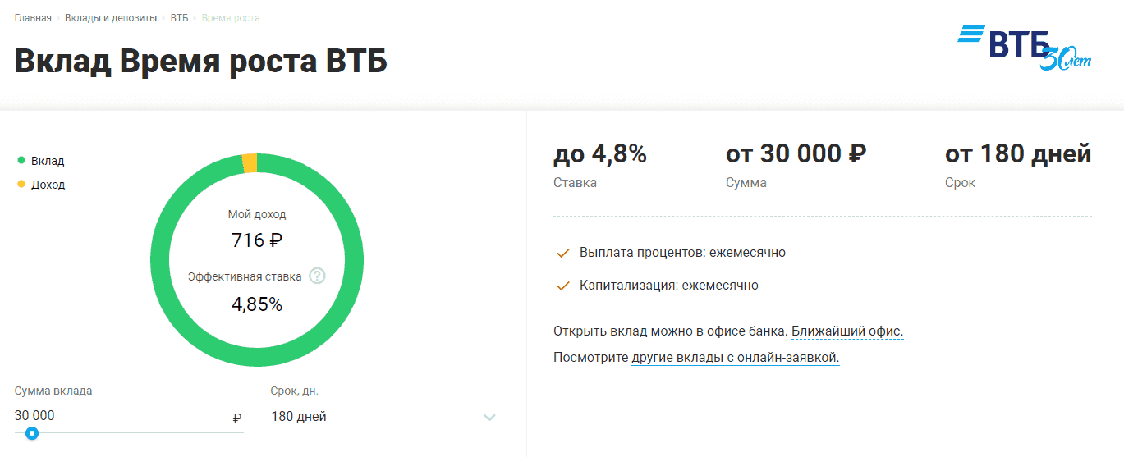
Task: Click the checkmark beside Выплата процентов
Action: pyautogui.click(x=563, y=254)
